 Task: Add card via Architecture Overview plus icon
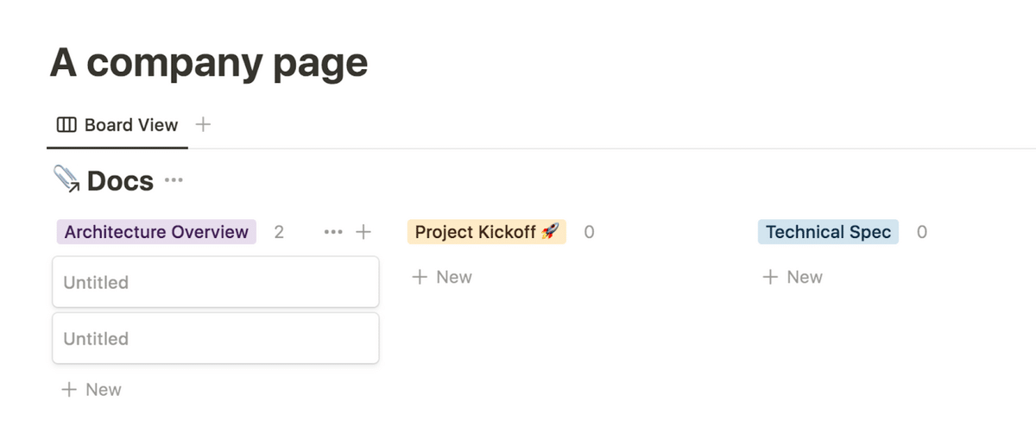click(x=363, y=232)
